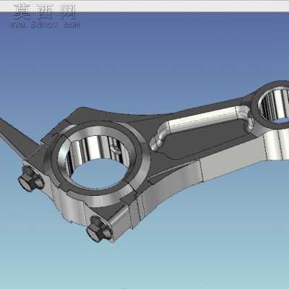Select the large big-end bearing bore
289x289 pixels.
98,162
